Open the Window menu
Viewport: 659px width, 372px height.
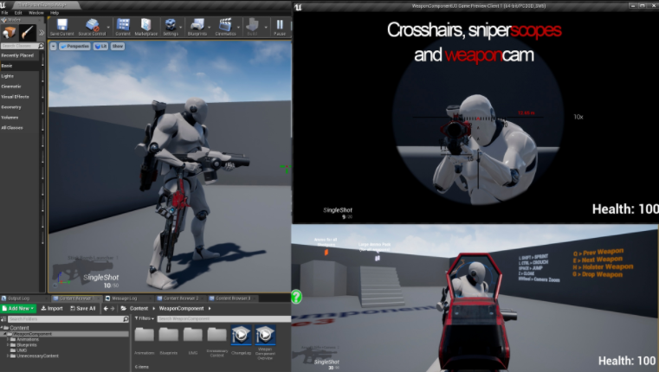pos(36,13)
